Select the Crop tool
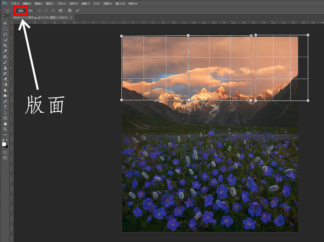 click(5, 45)
